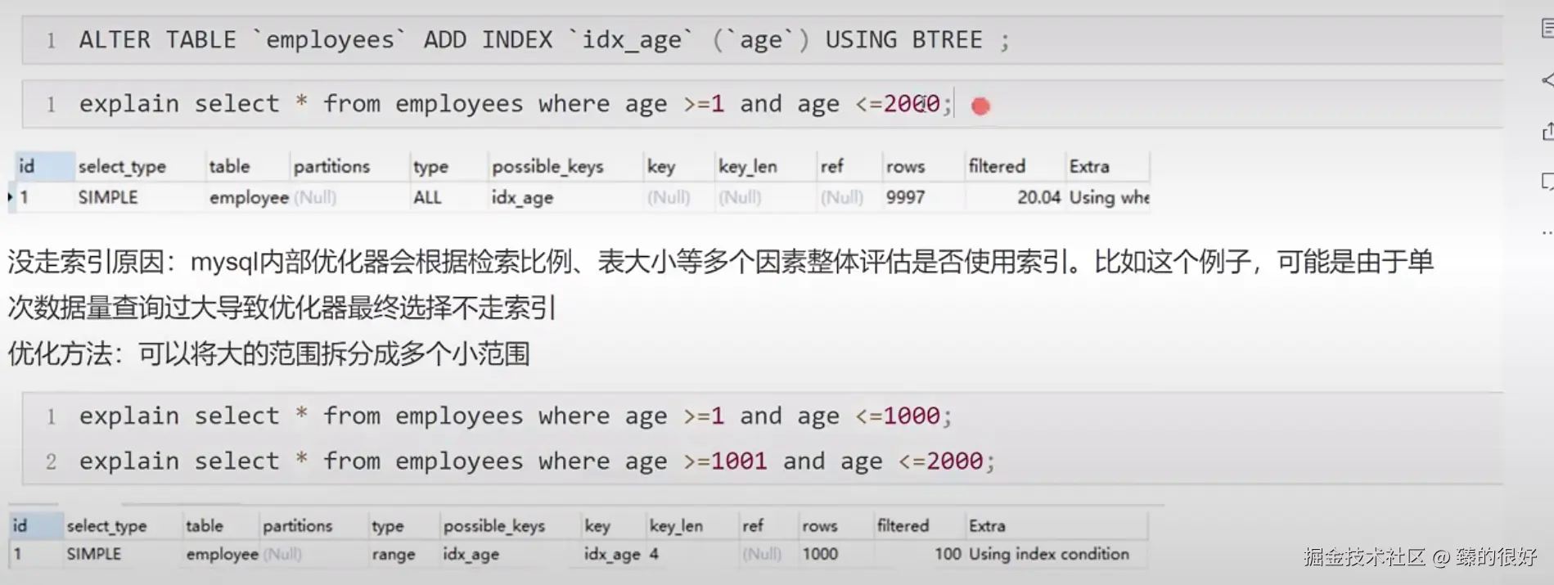Click 'rows' header above the 1000 value
The width and height of the screenshot is (1554, 585).
tap(819, 525)
